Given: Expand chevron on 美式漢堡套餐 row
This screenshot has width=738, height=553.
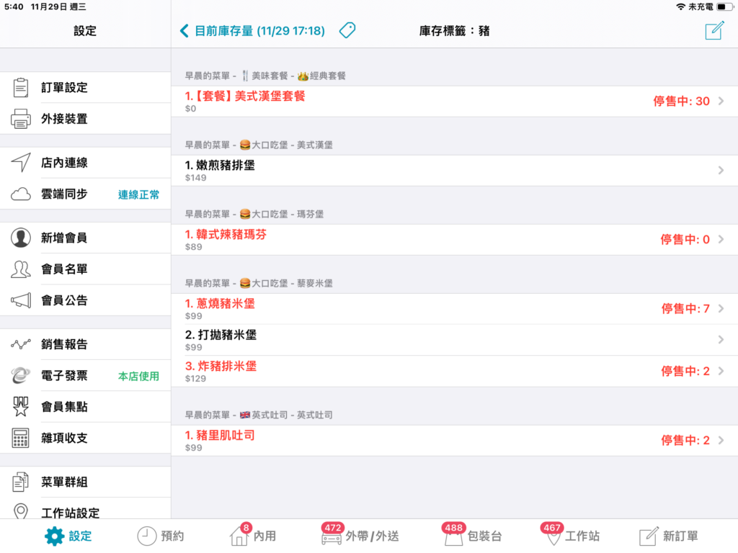Looking at the screenshot, I should (x=721, y=101).
